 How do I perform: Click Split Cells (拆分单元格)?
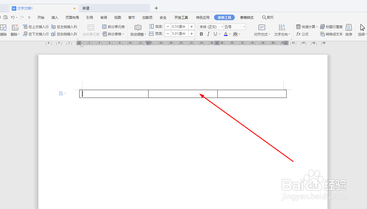pos(113,27)
